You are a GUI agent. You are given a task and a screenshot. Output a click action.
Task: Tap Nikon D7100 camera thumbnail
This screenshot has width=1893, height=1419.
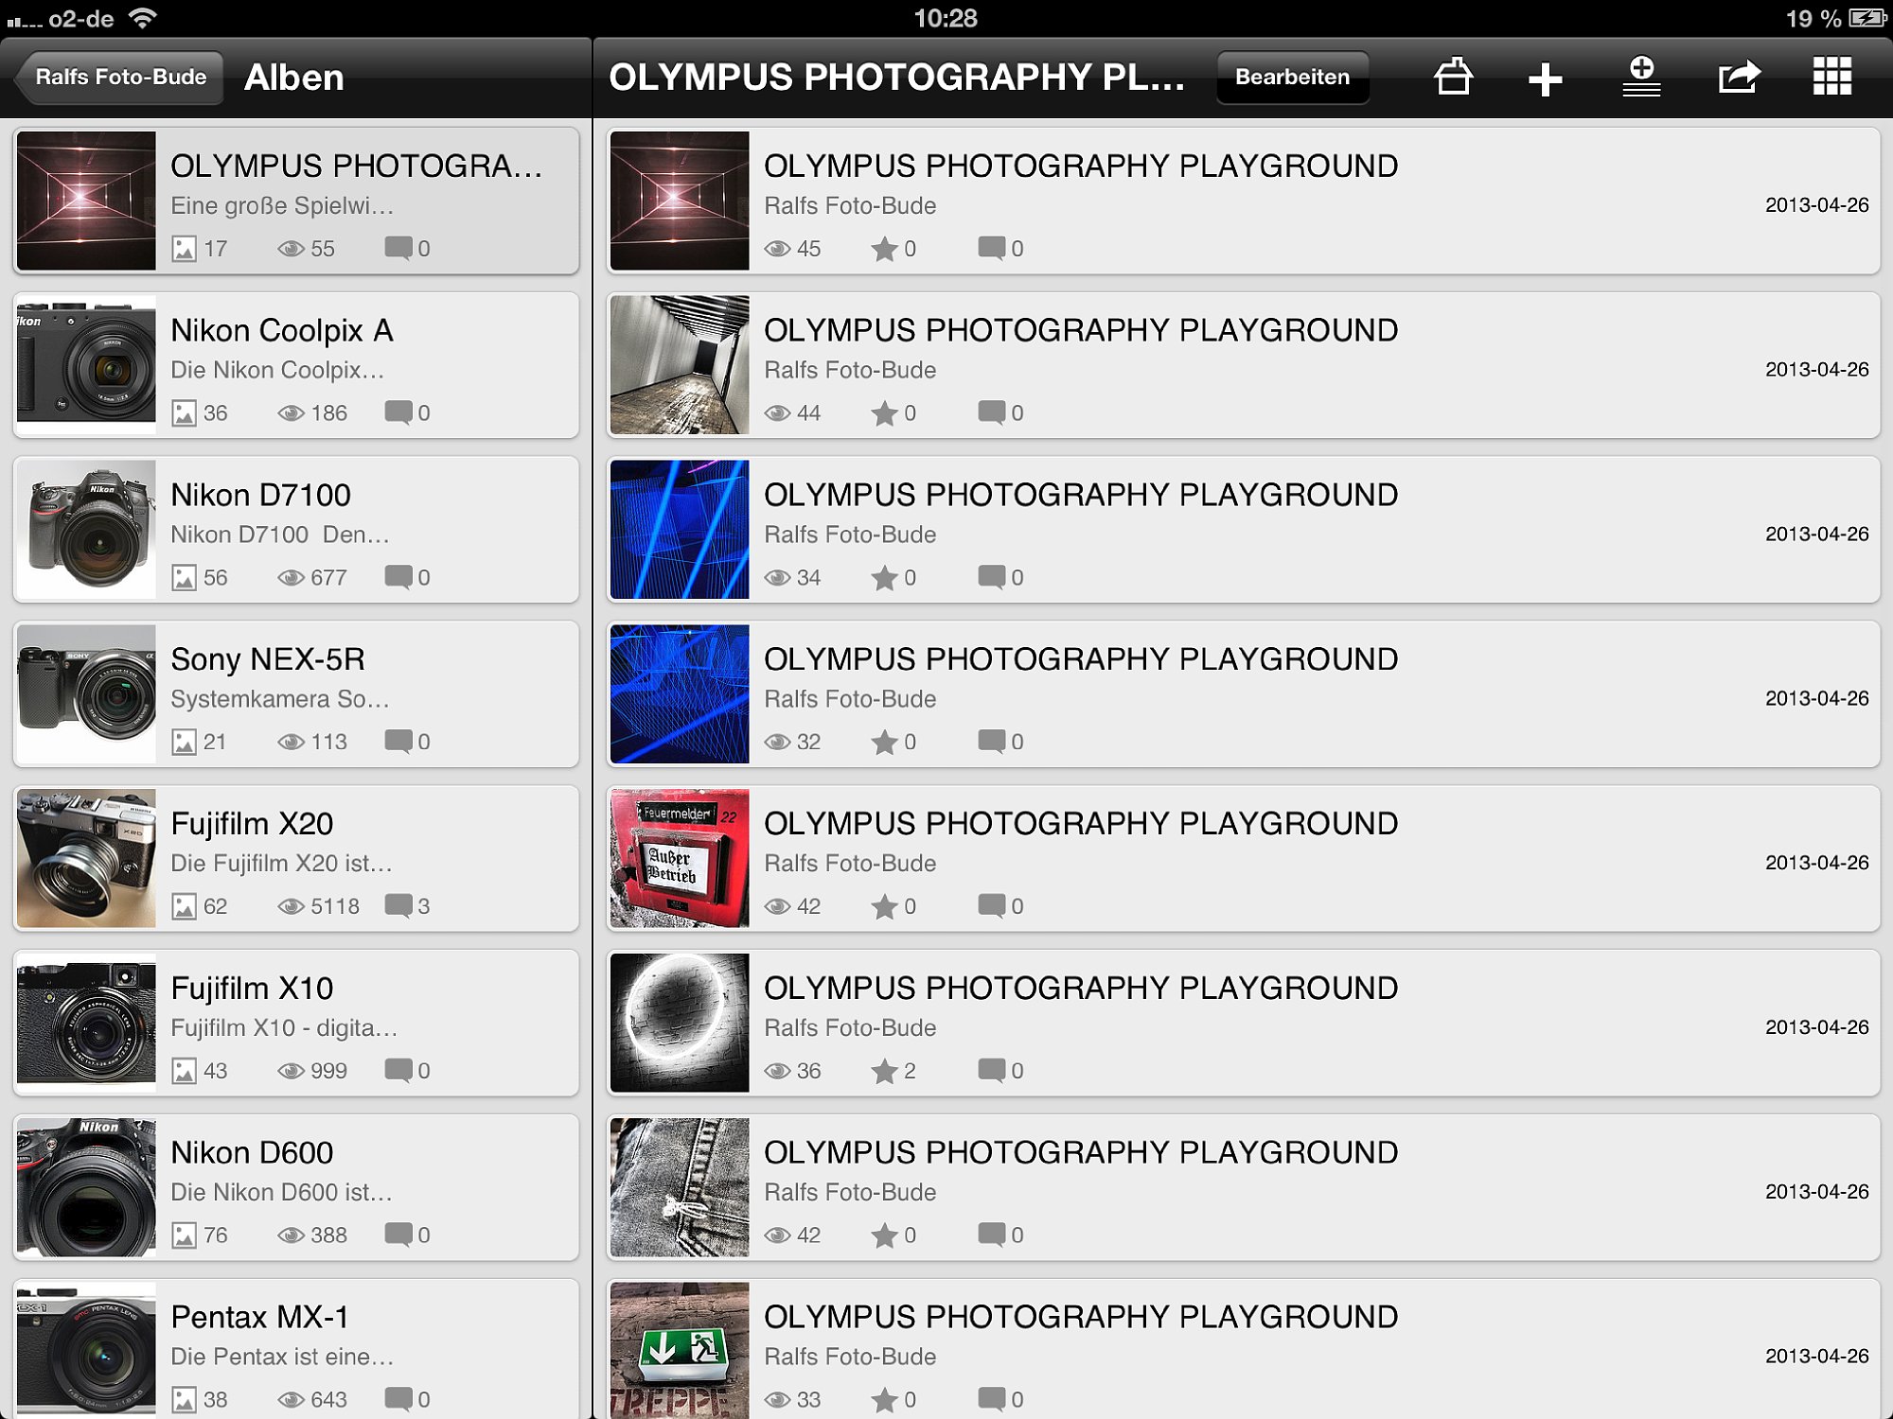86,530
